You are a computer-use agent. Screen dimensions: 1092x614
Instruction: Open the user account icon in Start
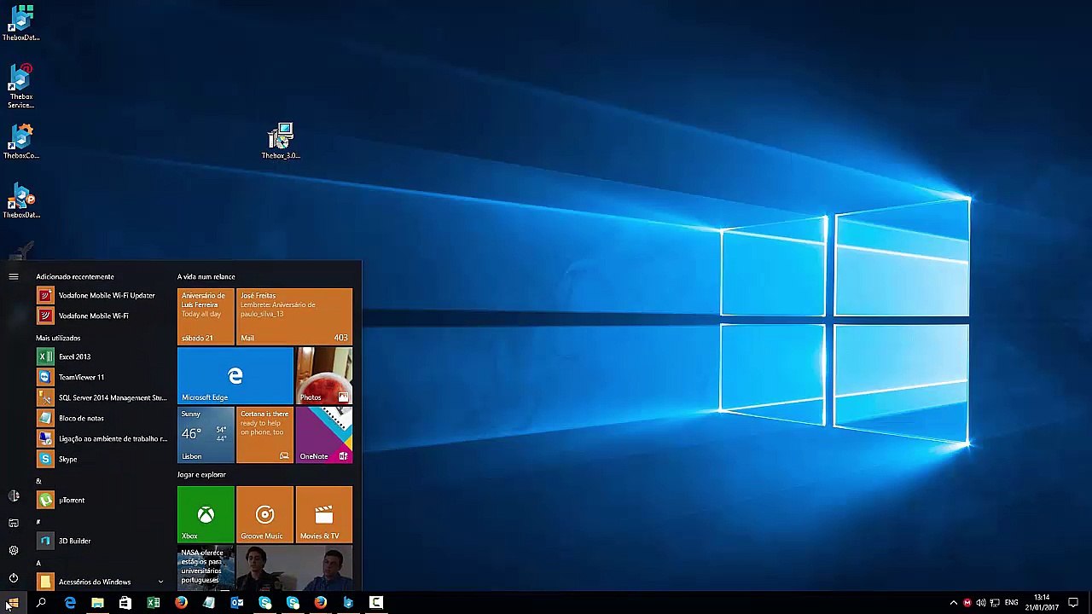(14, 495)
